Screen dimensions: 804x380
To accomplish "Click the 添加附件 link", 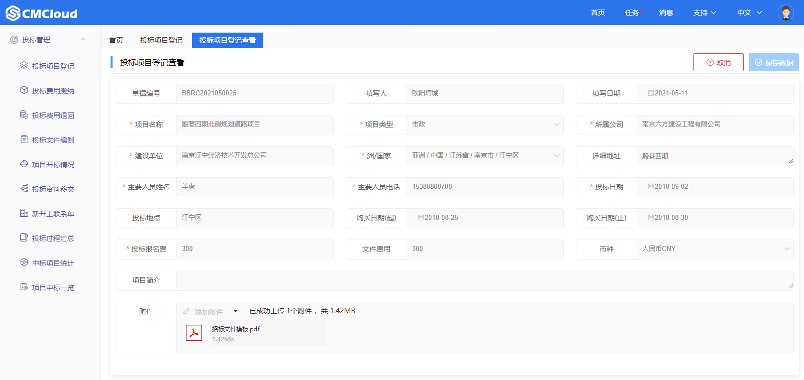I will [209, 312].
